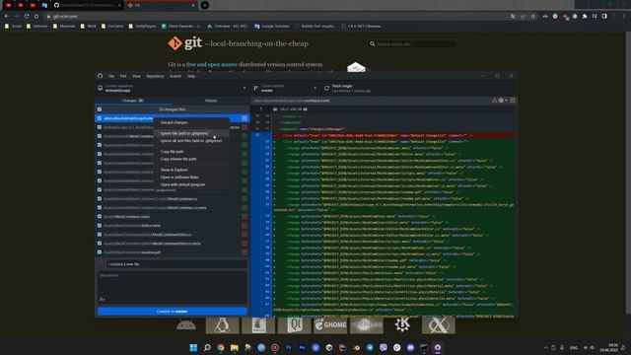Image resolution: width=631 pixels, height=355 pixels.
Task: Expand the diff hunk with the arrow
Action: click(260, 109)
